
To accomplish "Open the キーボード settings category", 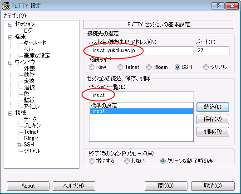I will point(35,43).
